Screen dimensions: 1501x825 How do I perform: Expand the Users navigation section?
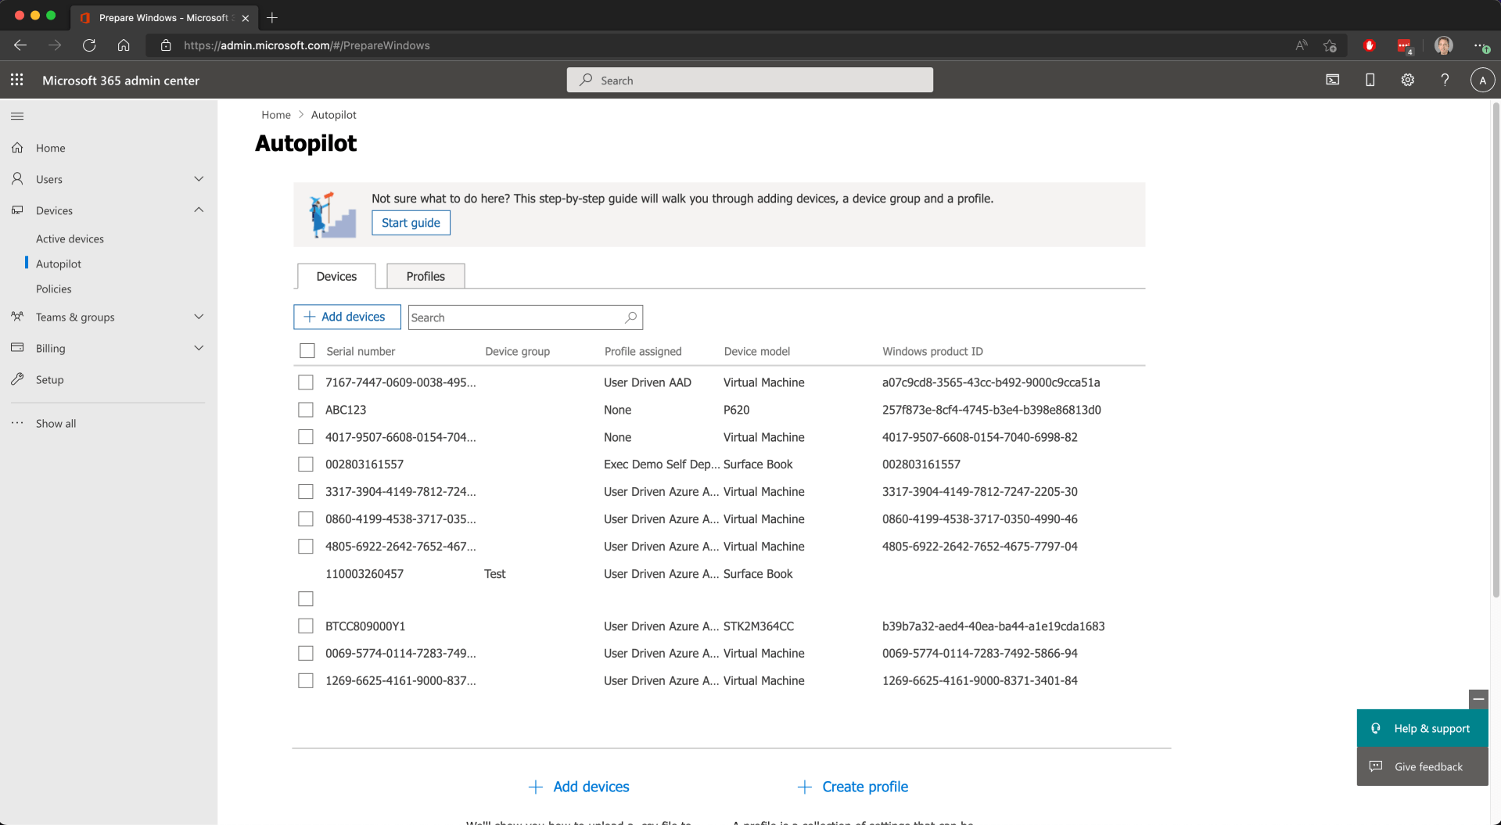click(x=199, y=179)
